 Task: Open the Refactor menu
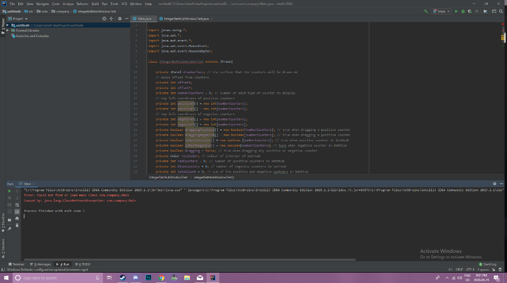[83, 4]
